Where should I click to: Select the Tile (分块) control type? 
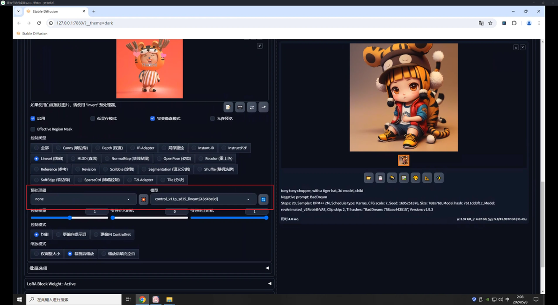click(x=172, y=180)
